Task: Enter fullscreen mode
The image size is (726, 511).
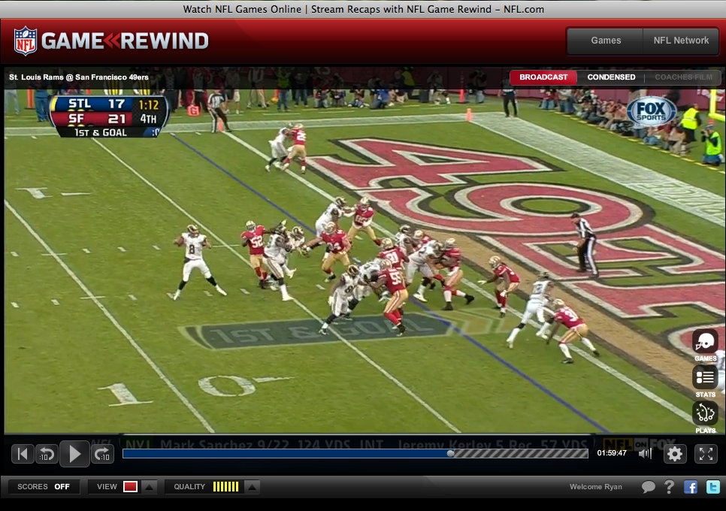Action: coord(706,454)
